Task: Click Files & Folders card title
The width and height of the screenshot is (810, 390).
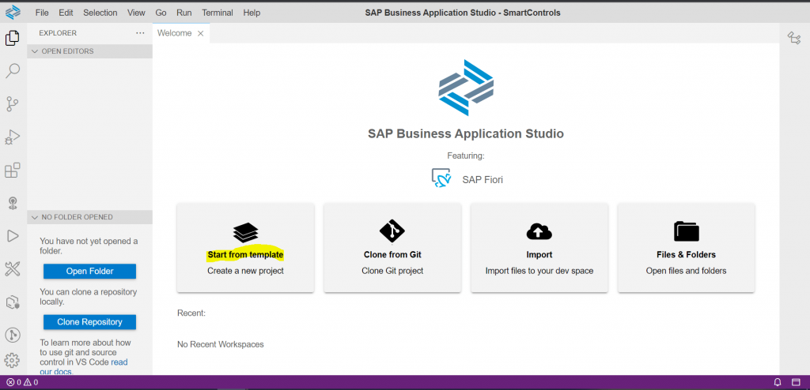Action: click(686, 255)
